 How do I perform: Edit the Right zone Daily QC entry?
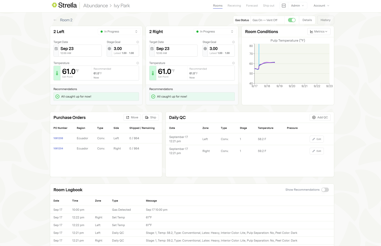(x=317, y=151)
